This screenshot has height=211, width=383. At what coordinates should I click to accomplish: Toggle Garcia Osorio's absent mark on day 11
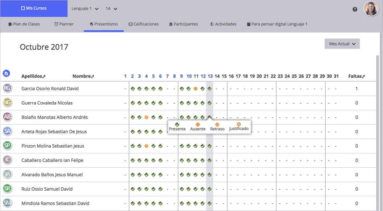pyautogui.click(x=196, y=89)
